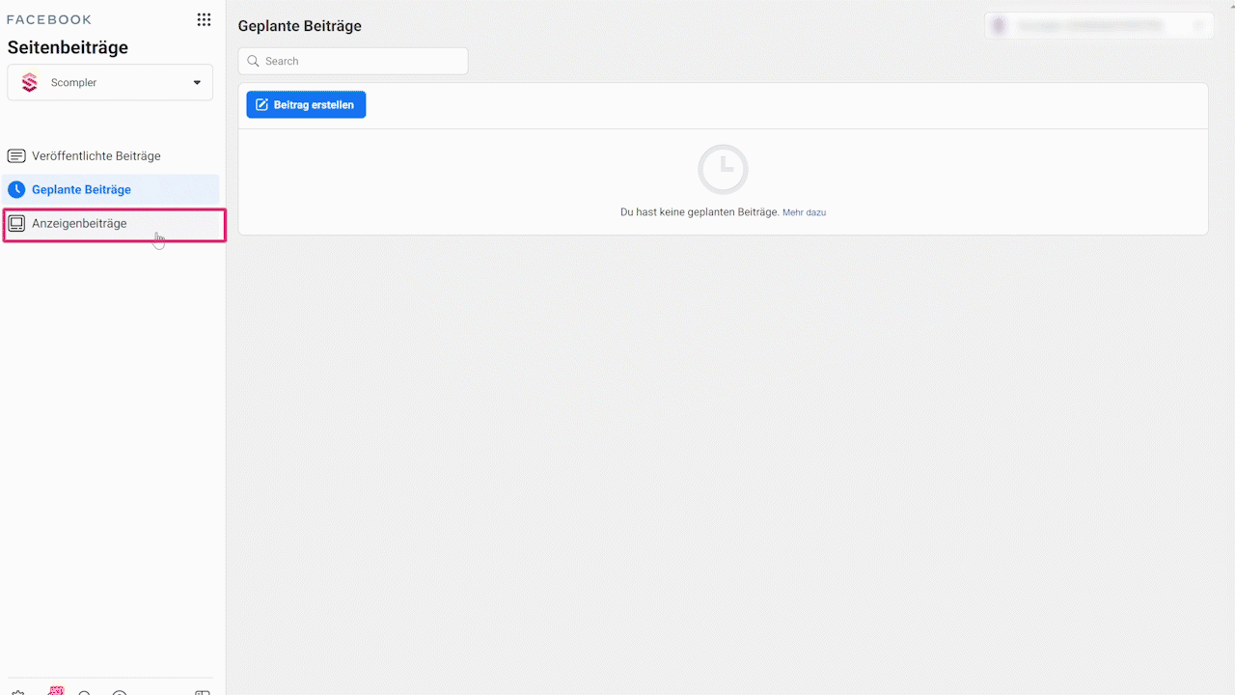The width and height of the screenshot is (1235, 695).
Task: Click the large grey clock placeholder icon
Action: (x=723, y=170)
